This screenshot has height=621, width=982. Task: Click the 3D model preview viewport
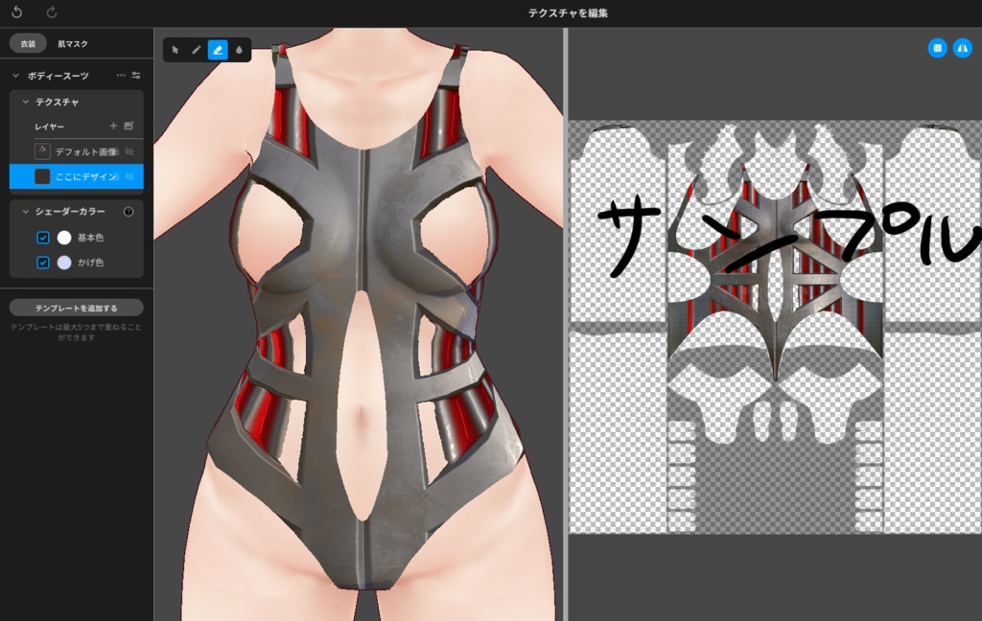(x=359, y=324)
